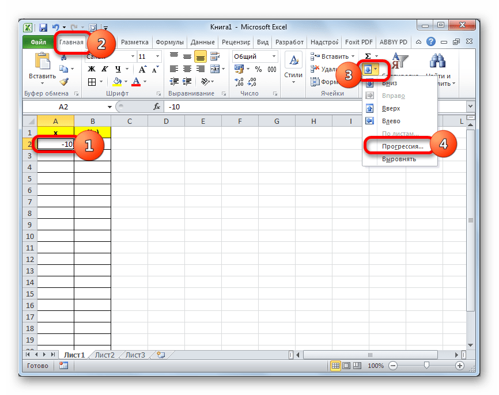The height and width of the screenshot is (395, 499).
Task: Align text right
Action: pos(200,69)
